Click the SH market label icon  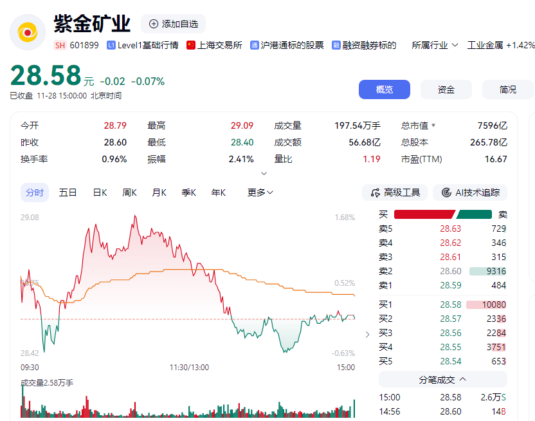tap(60, 45)
